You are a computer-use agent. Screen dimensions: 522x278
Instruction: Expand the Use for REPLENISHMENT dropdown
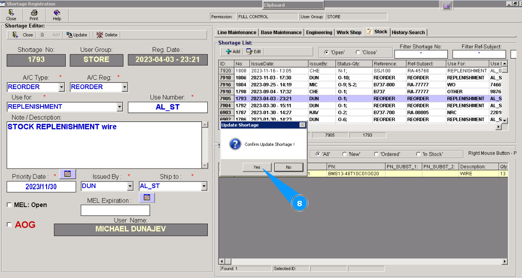(119, 107)
